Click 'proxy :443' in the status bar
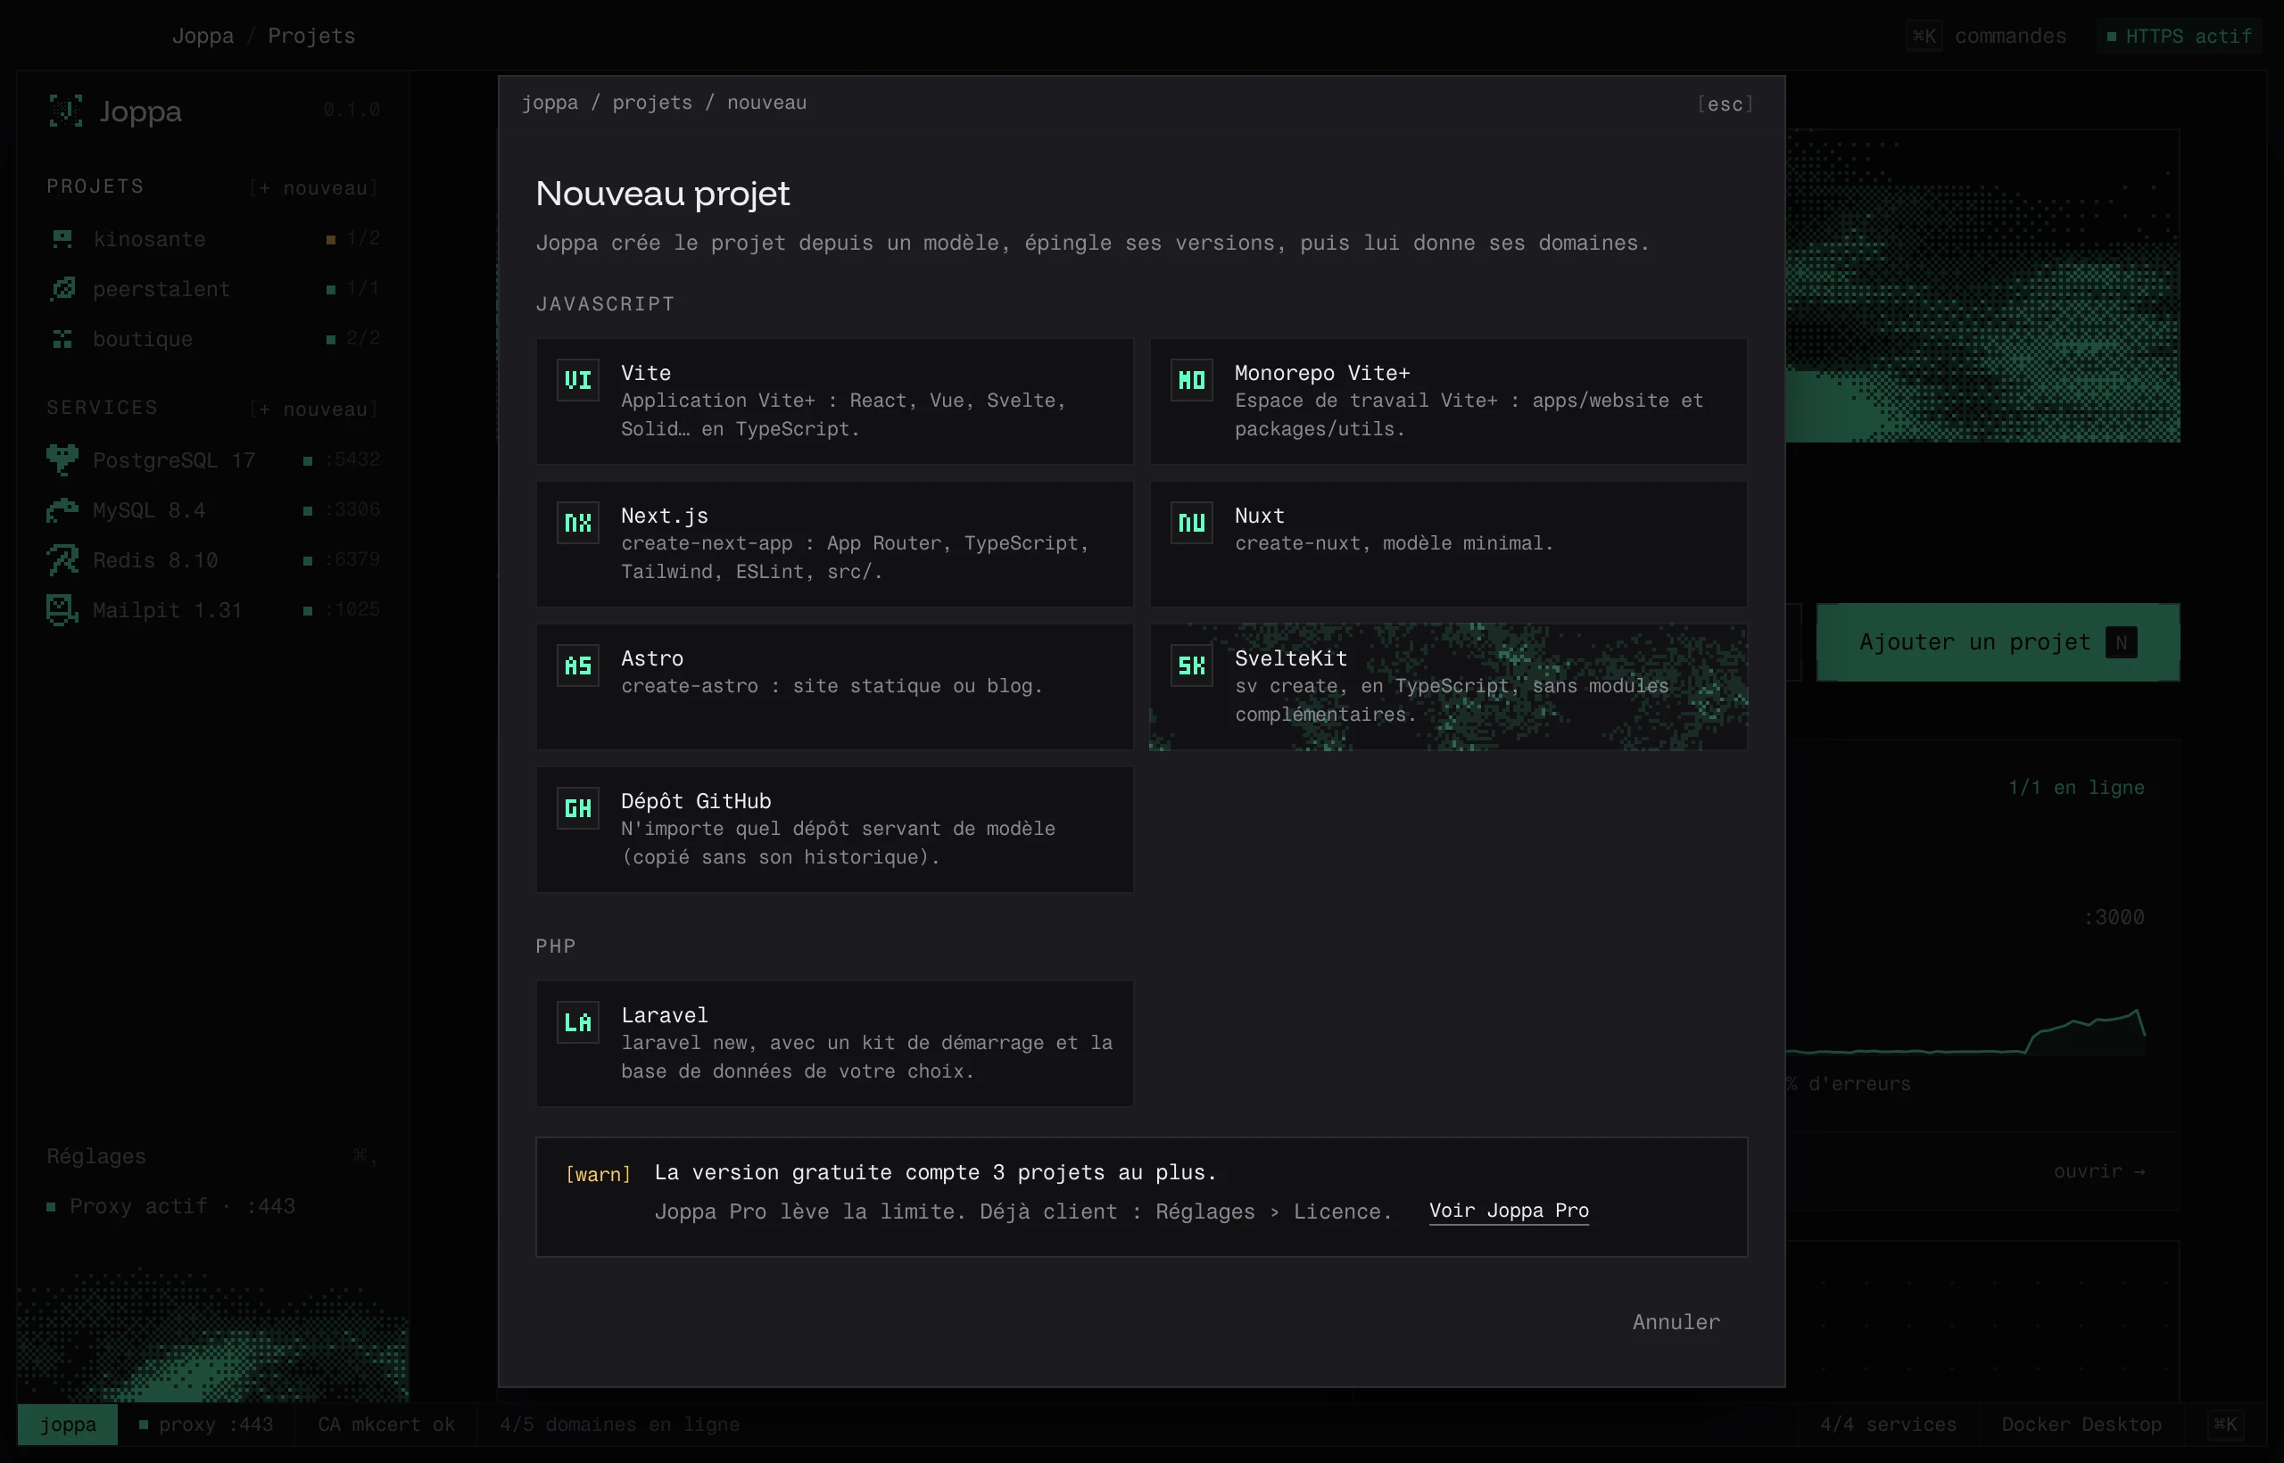2284x1463 pixels. point(205,1424)
